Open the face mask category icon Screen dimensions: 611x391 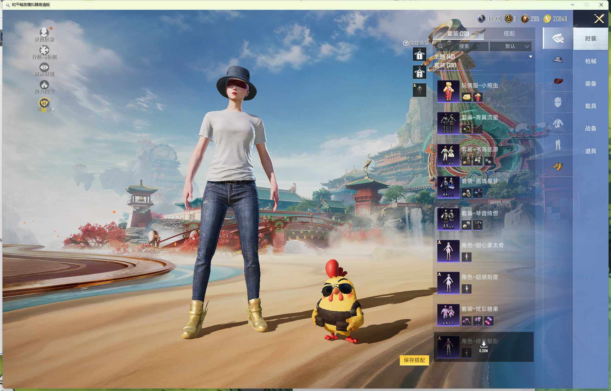point(558,102)
